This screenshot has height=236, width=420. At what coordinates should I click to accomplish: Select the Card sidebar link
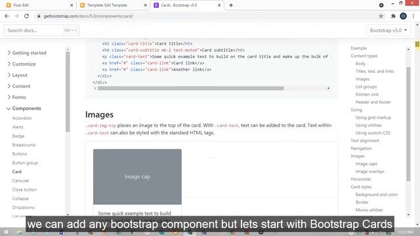pos(16,172)
